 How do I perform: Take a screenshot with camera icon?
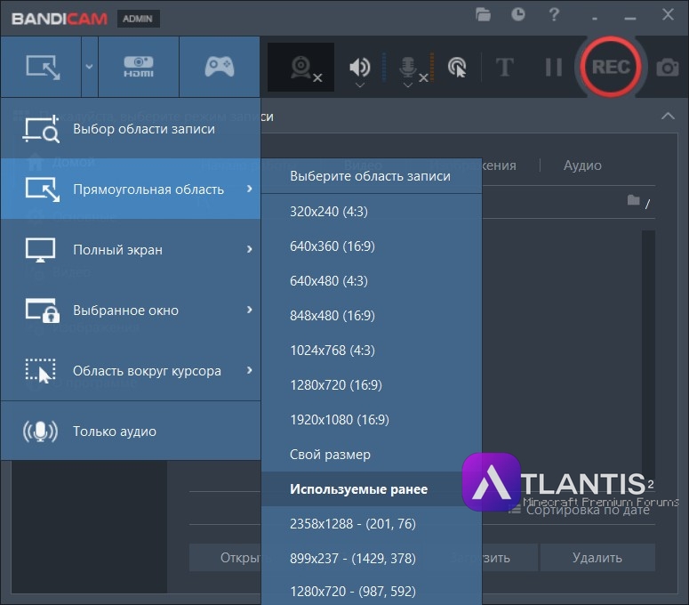tap(668, 68)
